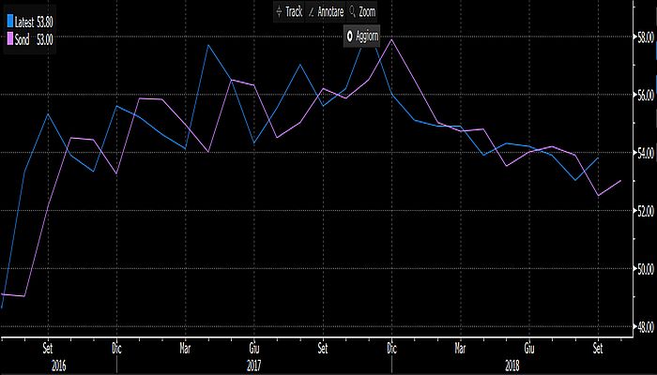Click the circle icon in the Aggiorn button
This screenshot has height=375, width=657.
[350, 35]
